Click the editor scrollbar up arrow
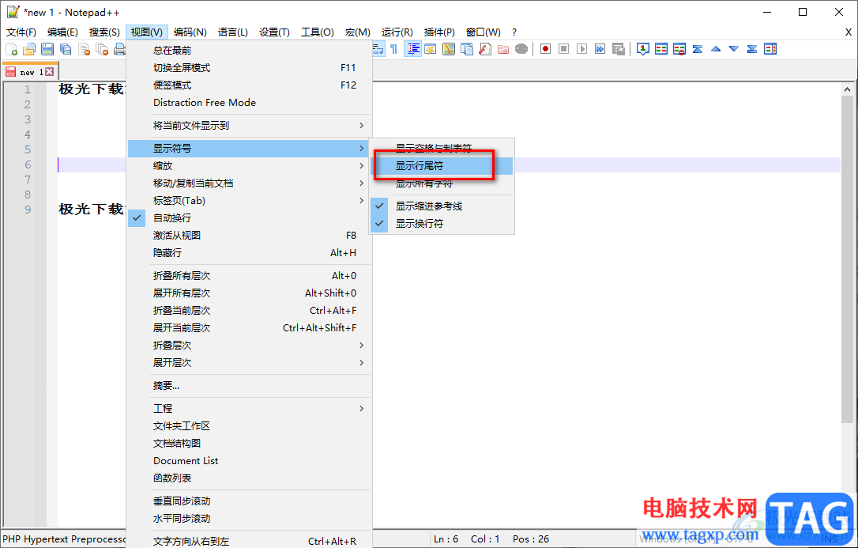Image resolution: width=858 pixels, height=548 pixels. click(848, 89)
